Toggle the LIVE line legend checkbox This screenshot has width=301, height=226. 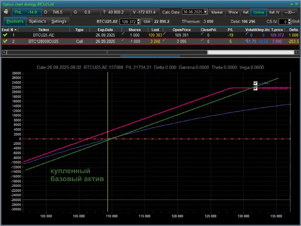[255, 83]
